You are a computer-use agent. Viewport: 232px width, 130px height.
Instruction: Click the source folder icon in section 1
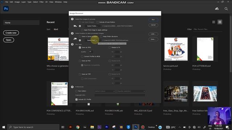[75, 26]
